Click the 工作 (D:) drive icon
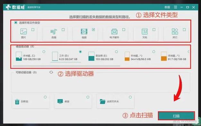Image resolution: width=201 pixels, height=126 pixels. point(55,56)
